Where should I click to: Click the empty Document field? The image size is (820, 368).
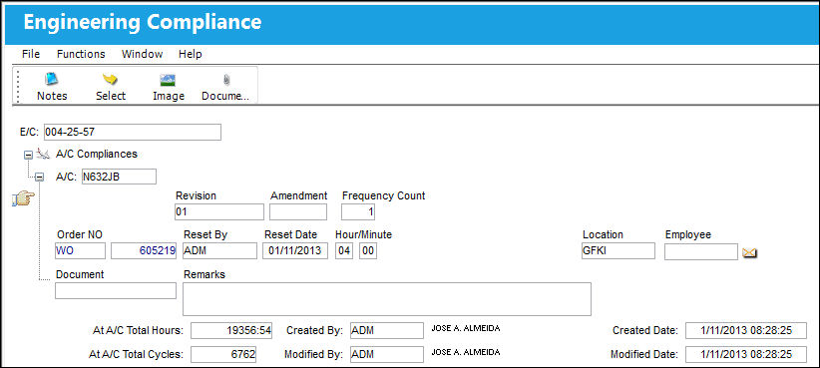(116, 290)
